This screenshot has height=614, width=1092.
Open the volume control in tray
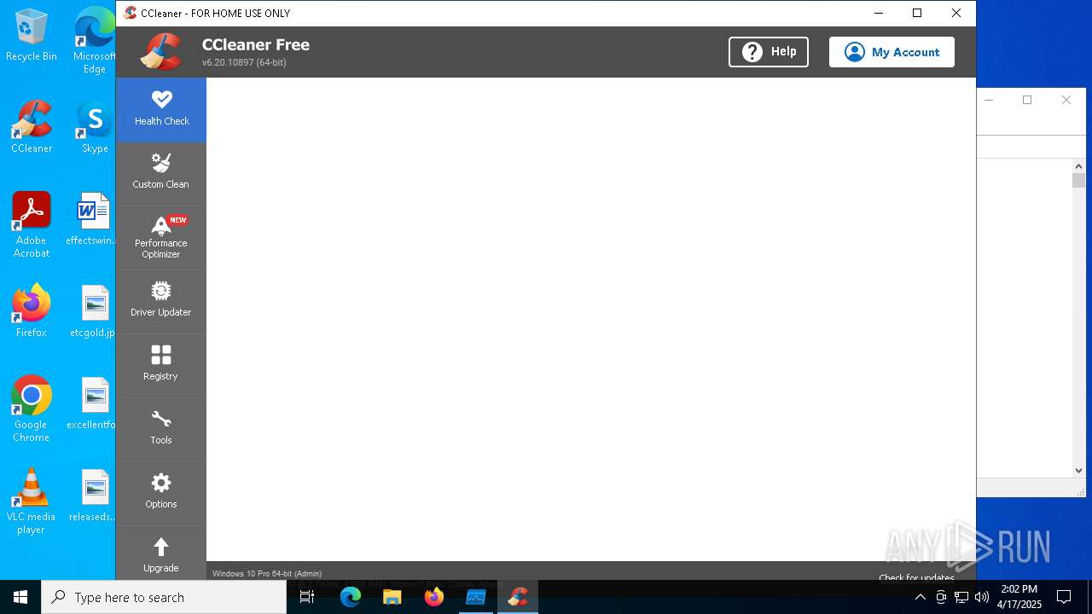[x=982, y=597]
